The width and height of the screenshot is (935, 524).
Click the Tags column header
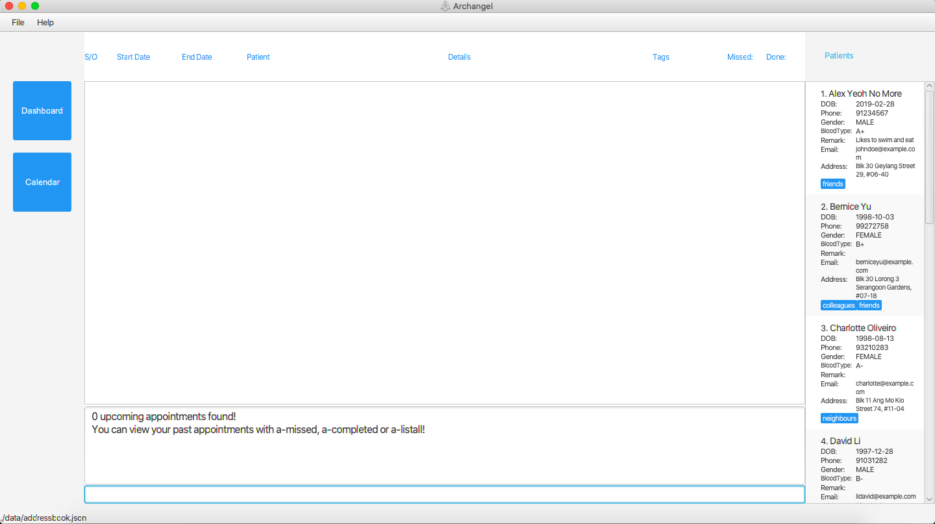(661, 57)
